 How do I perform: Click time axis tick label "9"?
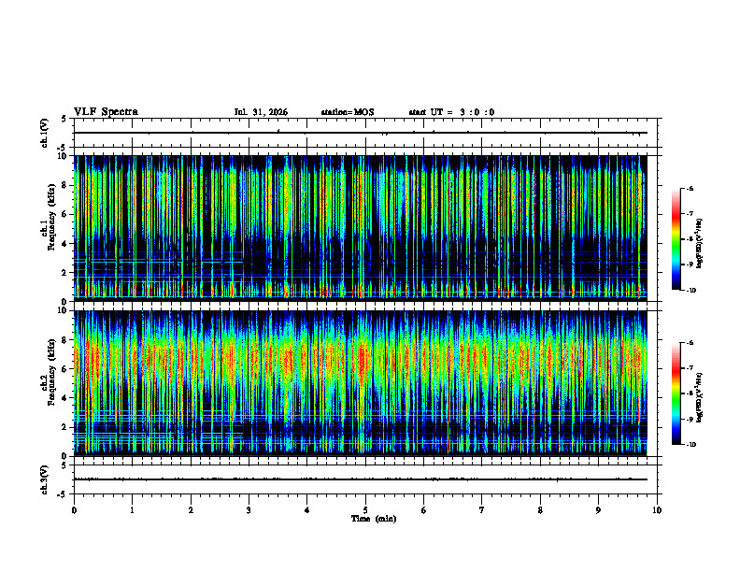point(598,510)
